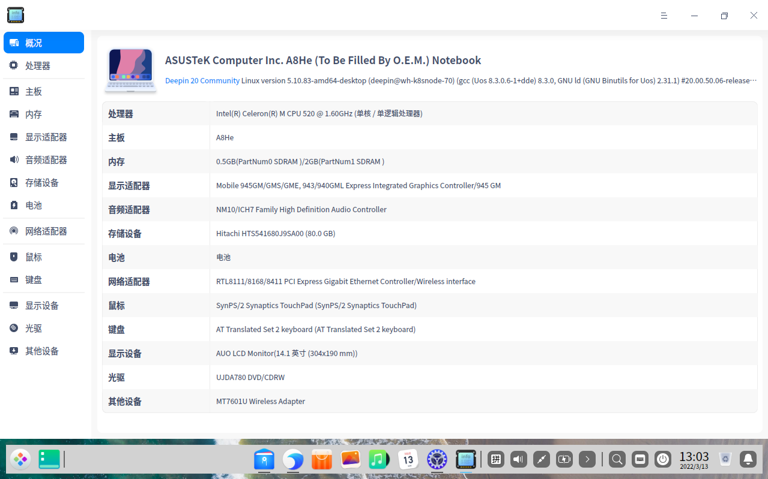The image size is (768, 479).
Task: Click the ASUSTeK Computer Inc. A8He title
Action: tap(323, 60)
